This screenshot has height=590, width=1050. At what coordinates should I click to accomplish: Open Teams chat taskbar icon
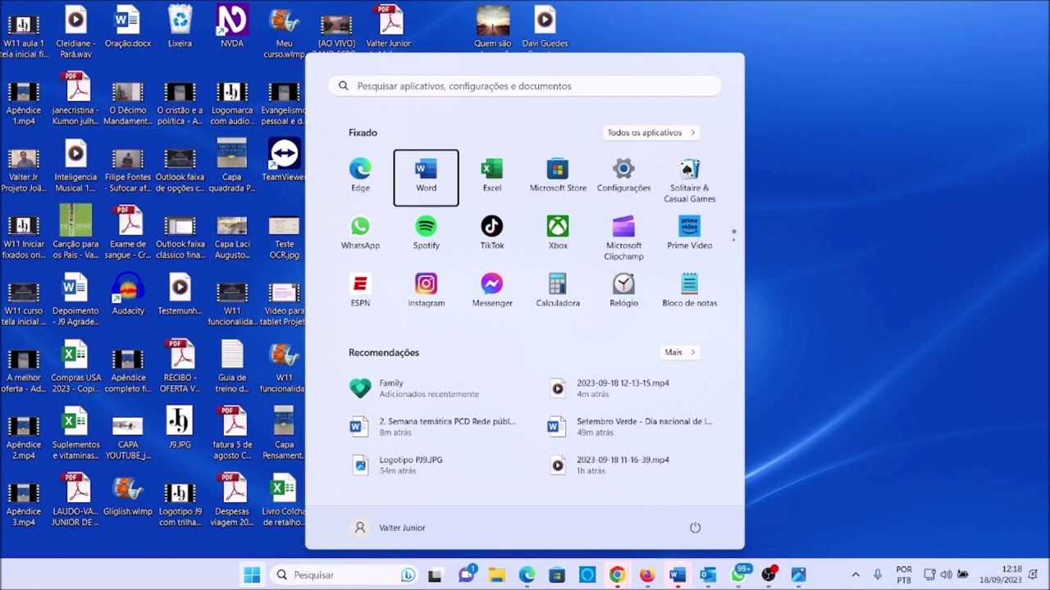click(466, 574)
